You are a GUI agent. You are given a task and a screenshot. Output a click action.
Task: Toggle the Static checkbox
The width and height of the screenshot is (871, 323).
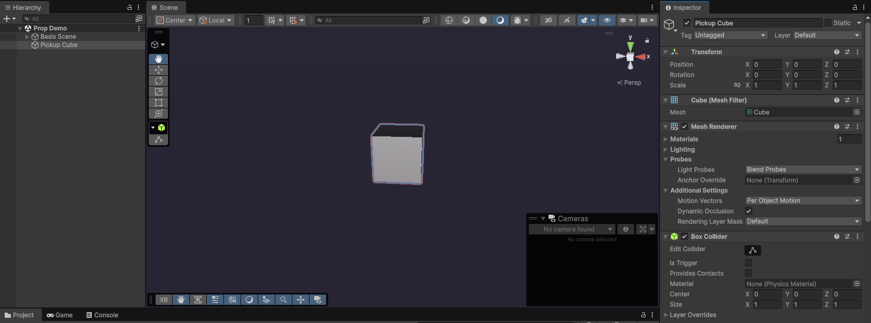point(828,23)
